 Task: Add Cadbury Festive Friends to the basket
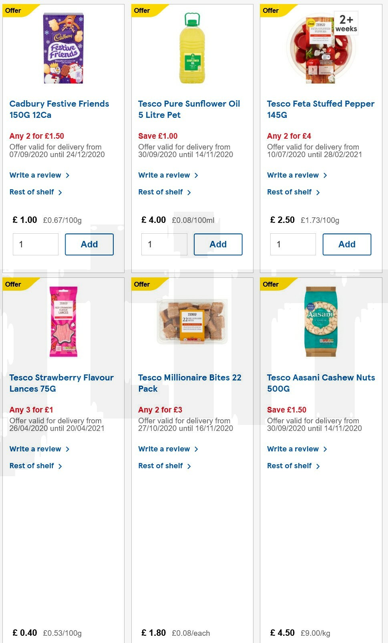pos(89,244)
